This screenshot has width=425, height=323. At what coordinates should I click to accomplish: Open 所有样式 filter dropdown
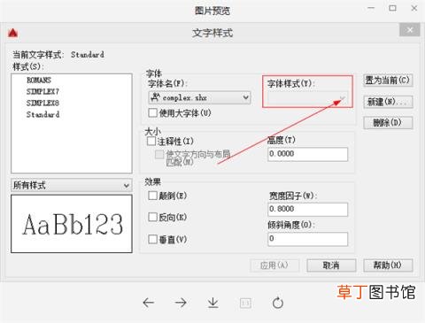[72, 185]
